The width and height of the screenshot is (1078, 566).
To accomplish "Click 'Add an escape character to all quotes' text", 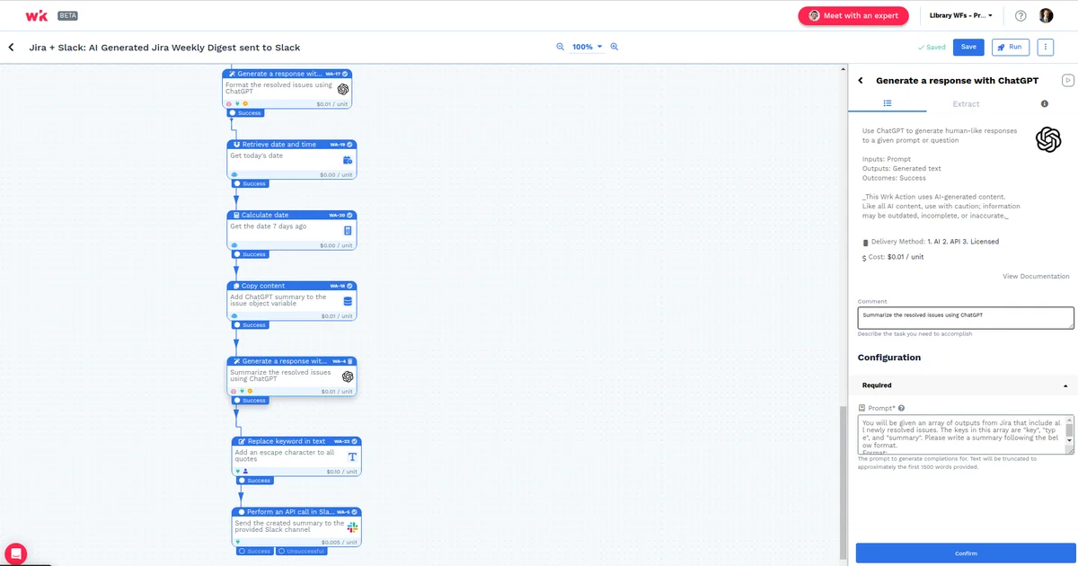I will click(286, 455).
